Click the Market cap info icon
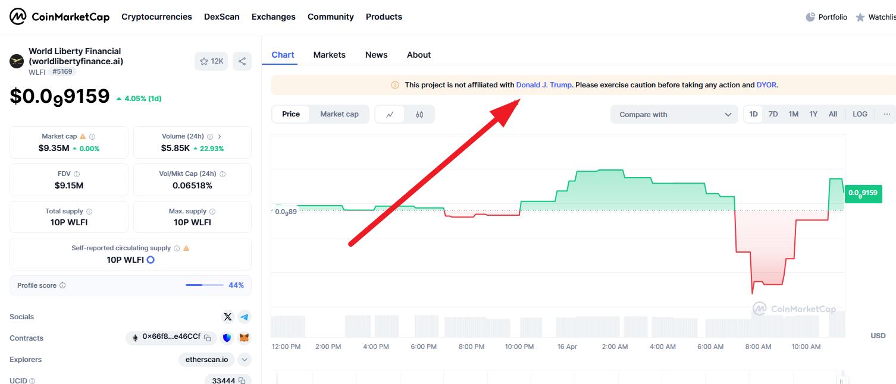896x384 pixels. click(x=92, y=137)
